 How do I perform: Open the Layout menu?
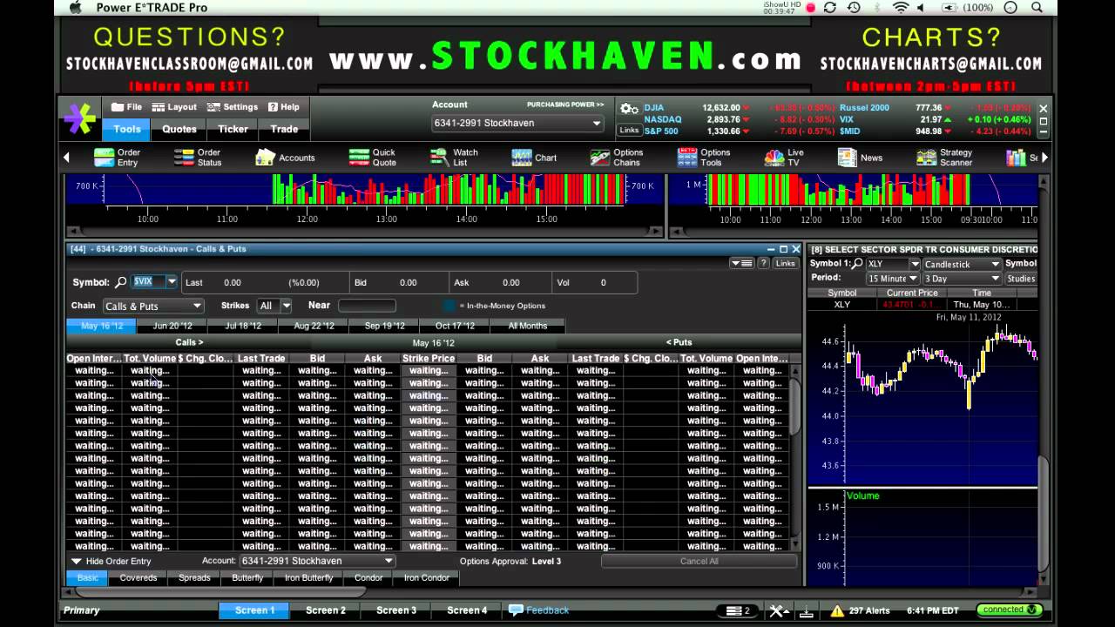click(174, 107)
